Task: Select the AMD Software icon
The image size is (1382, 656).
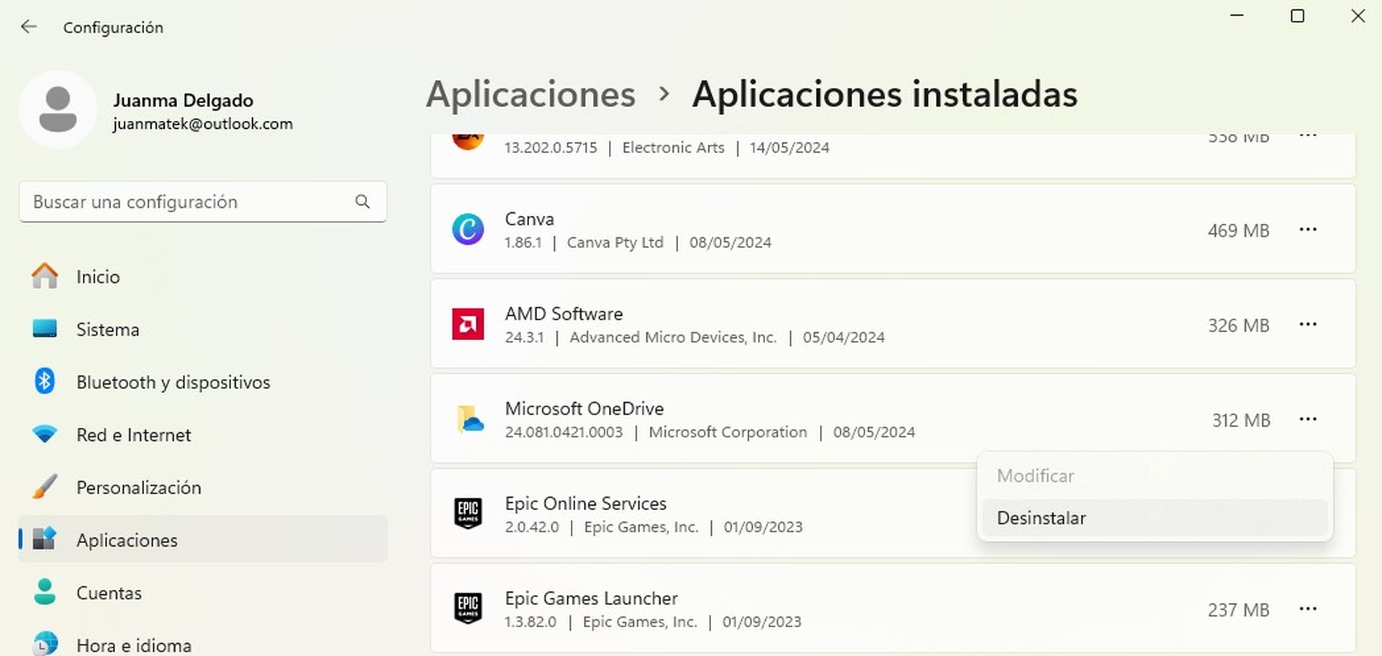Action: (x=468, y=324)
